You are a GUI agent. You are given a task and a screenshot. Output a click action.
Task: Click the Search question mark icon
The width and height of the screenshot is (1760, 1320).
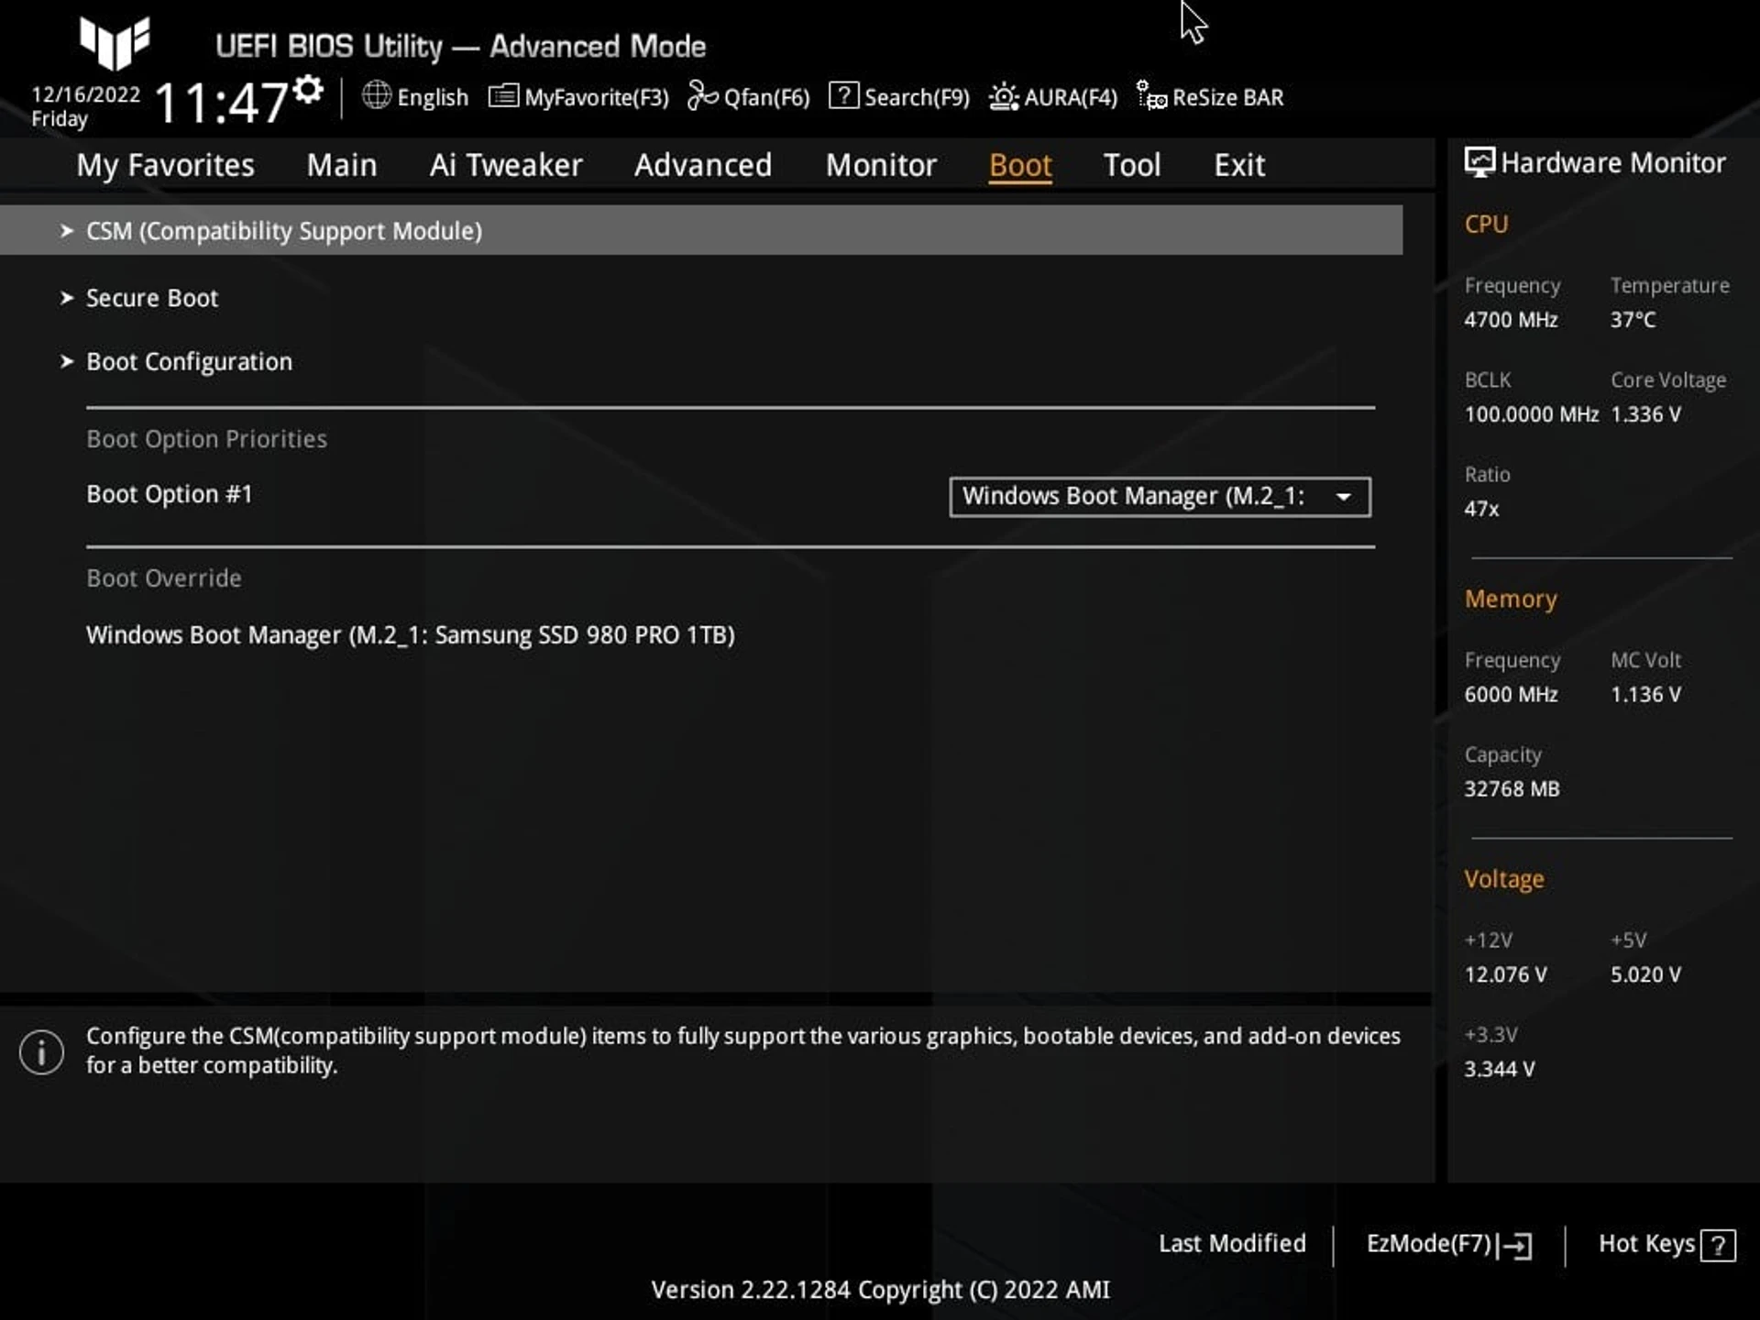pos(843,96)
